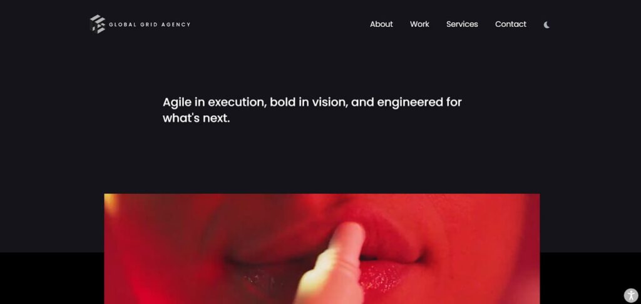Click the black band left of the hero image
The height and width of the screenshot is (304, 641).
[52, 278]
